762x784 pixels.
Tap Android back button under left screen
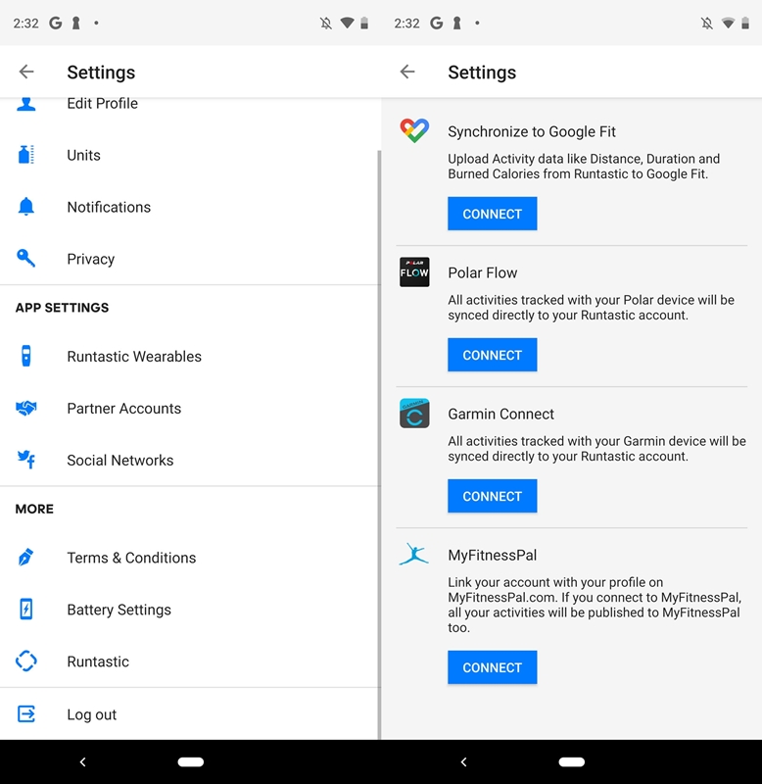pos(83,761)
